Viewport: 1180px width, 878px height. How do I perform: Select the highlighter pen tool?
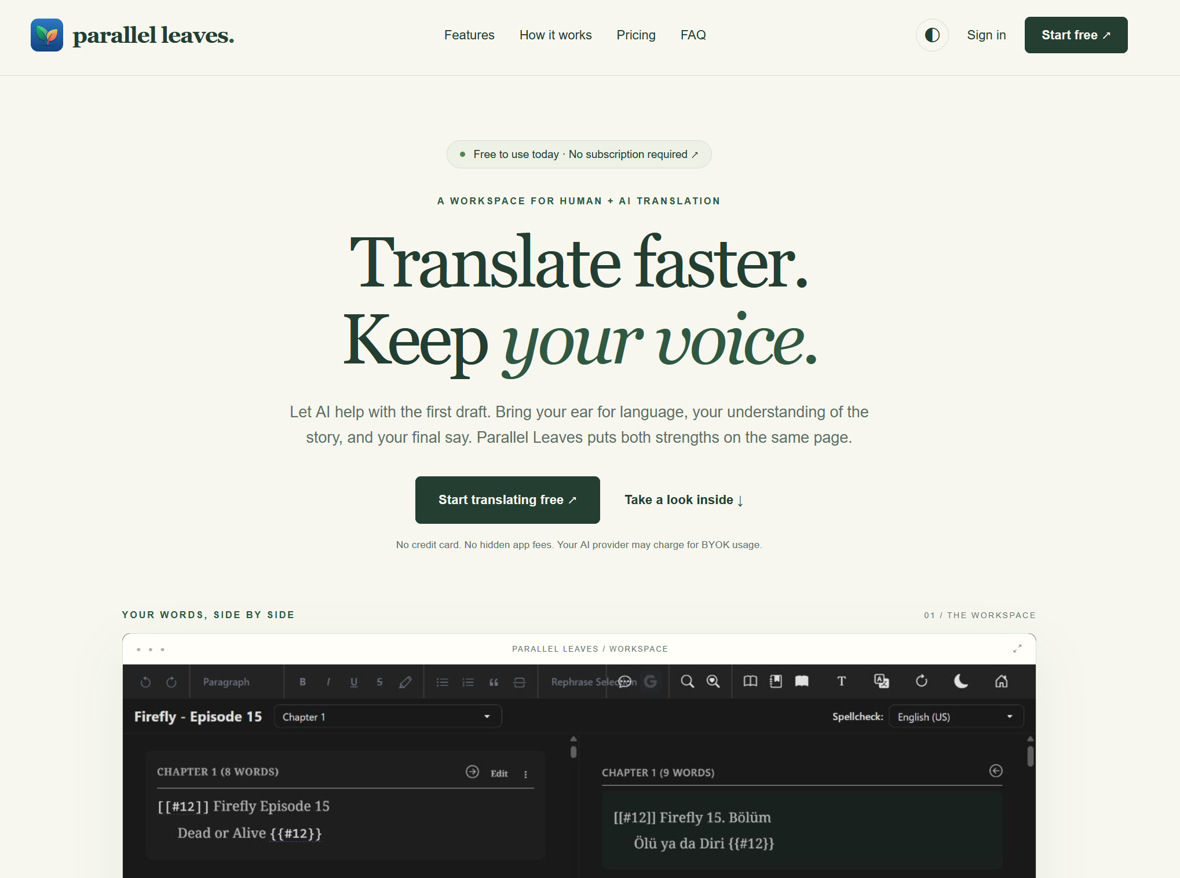pyautogui.click(x=405, y=682)
